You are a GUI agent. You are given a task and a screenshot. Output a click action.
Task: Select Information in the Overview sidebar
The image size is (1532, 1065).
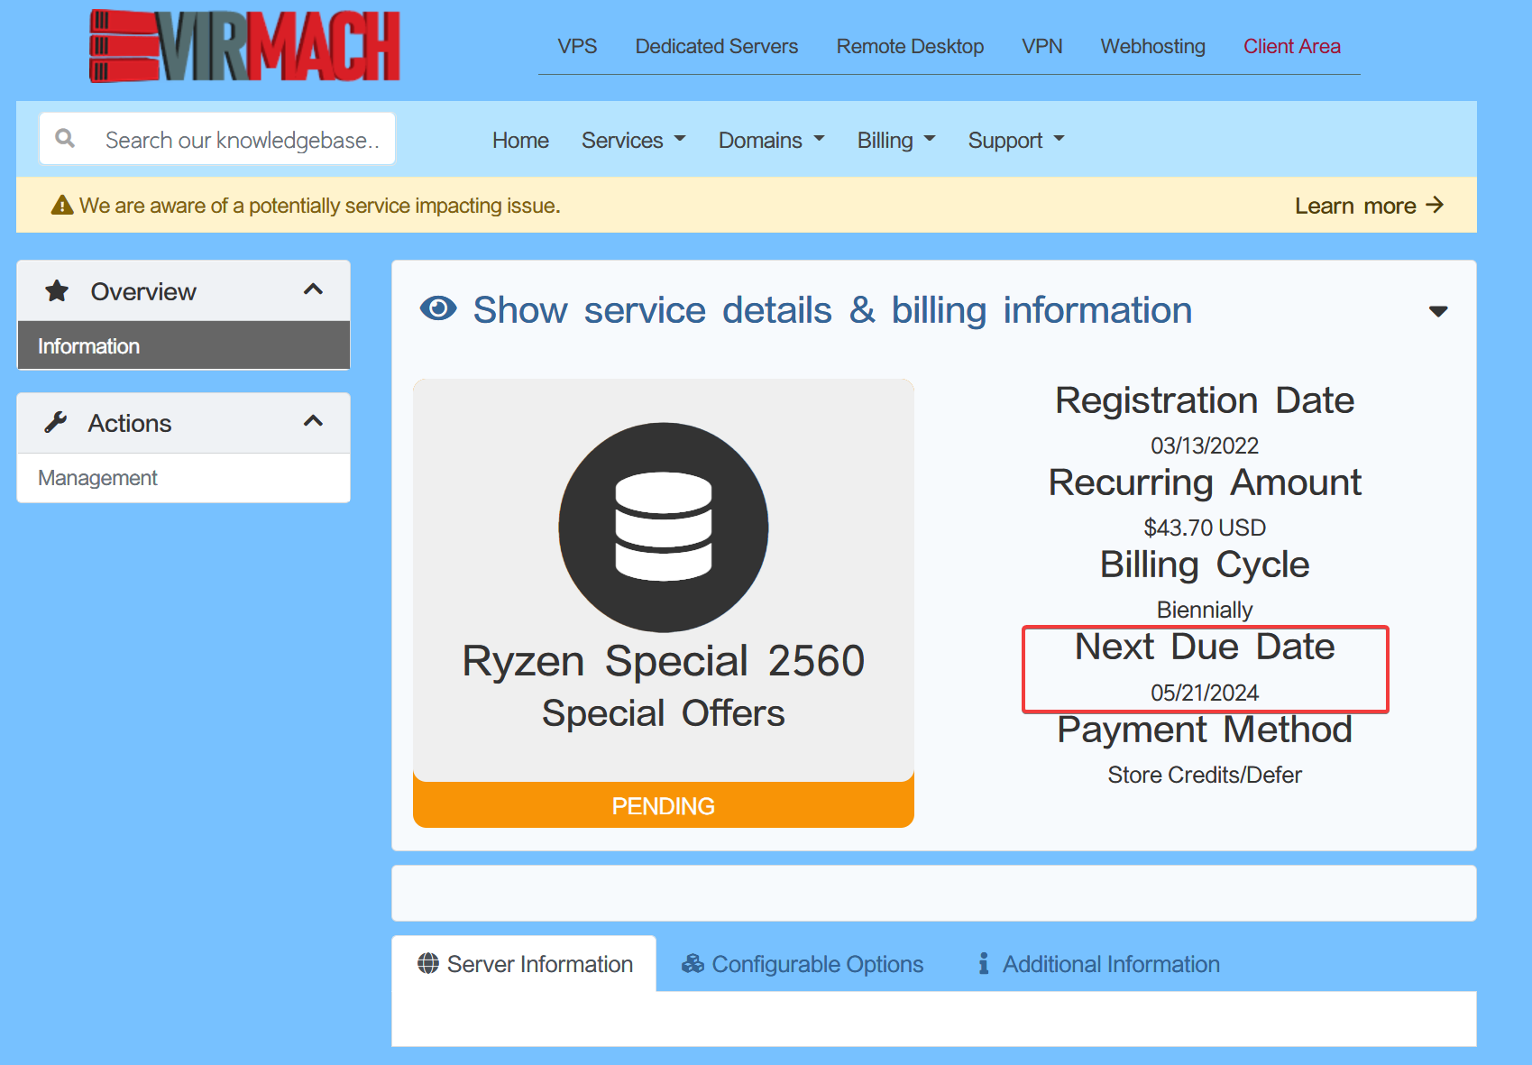(x=184, y=346)
